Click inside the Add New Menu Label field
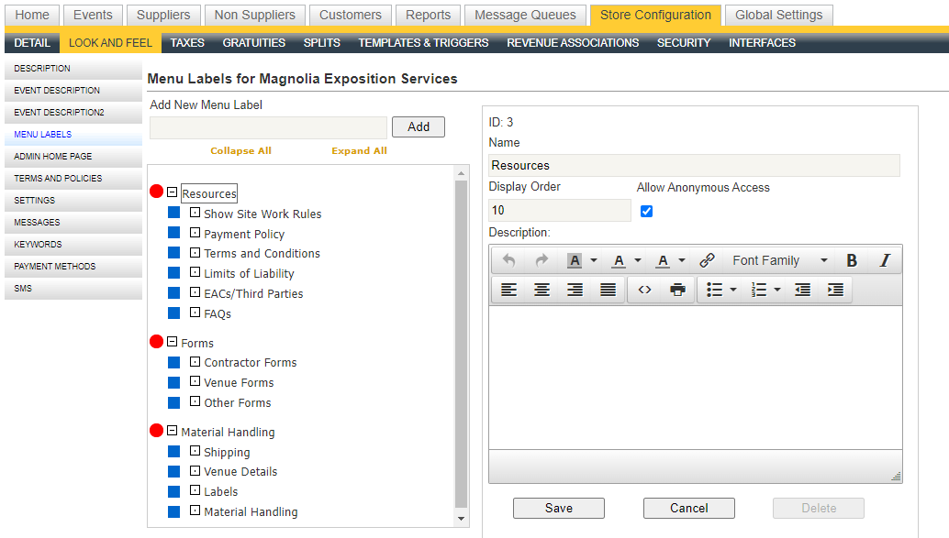Screen dimensions: 949x538 (268, 126)
